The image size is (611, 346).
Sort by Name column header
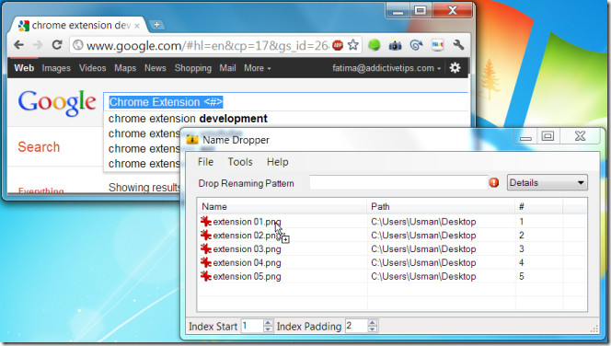pos(282,206)
